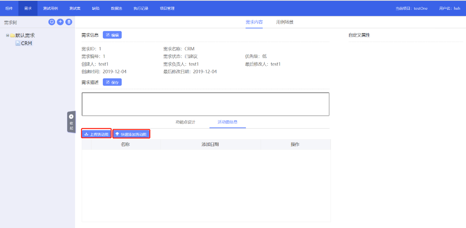Click the 收起 collapse sidebar handle
Viewport: 466px width, 228px height.
[71, 122]
